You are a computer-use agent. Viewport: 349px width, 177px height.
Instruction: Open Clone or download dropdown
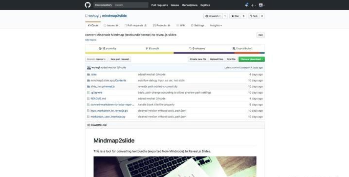click(252, 59)
